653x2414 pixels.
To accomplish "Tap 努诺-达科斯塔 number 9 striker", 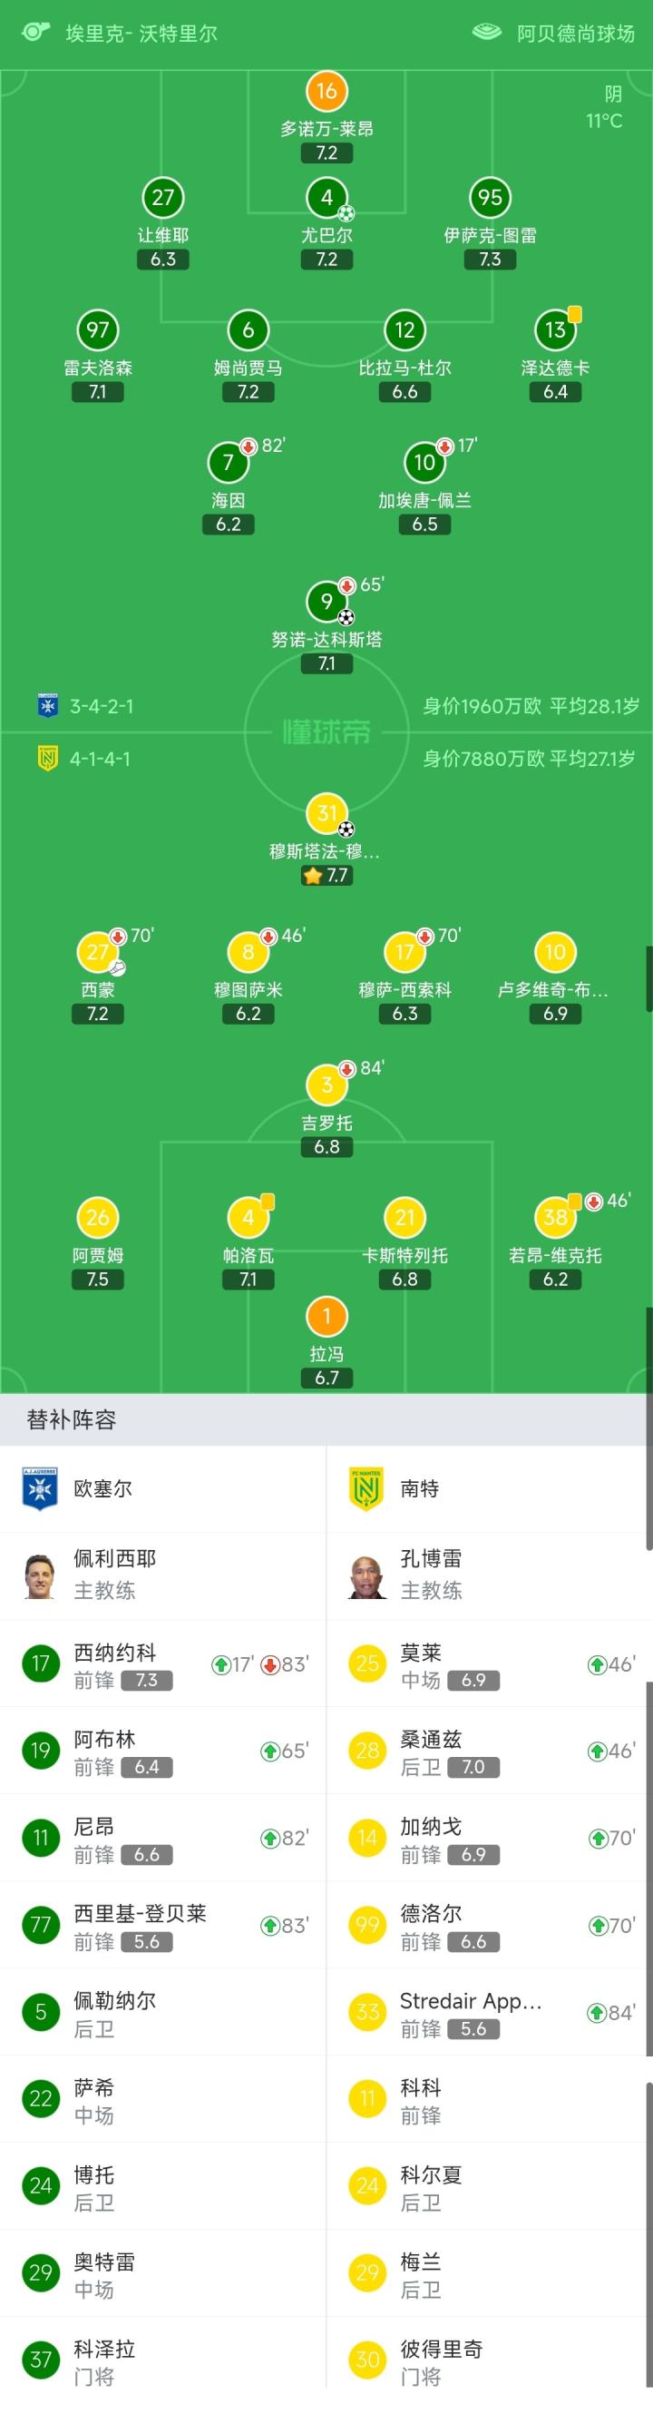I will 326,602.
